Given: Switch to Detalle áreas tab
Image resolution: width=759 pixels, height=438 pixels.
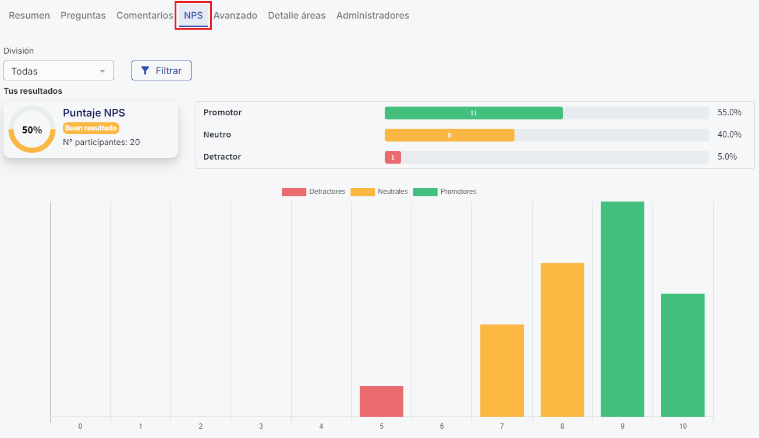Looking at the screenshot, I should [297, 16].
